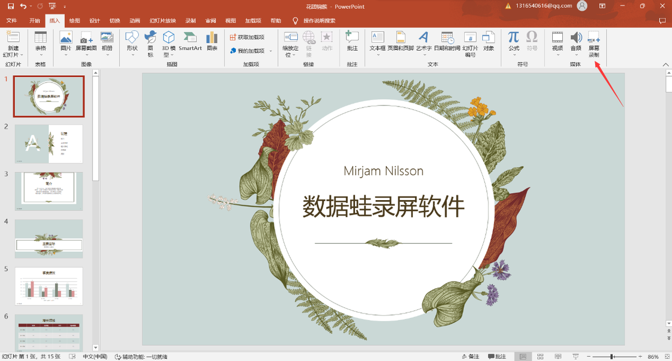672x361 pixels.
Task: Toggle 批注 comments pane in status bar
Action: 497,357
